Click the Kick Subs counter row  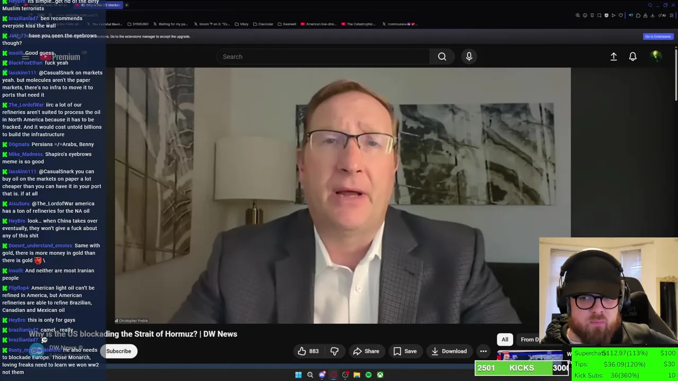point(625,375)
